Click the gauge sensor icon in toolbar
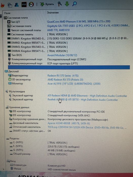The height and width of the screenshot is (177, 133). tap(31, 5)
